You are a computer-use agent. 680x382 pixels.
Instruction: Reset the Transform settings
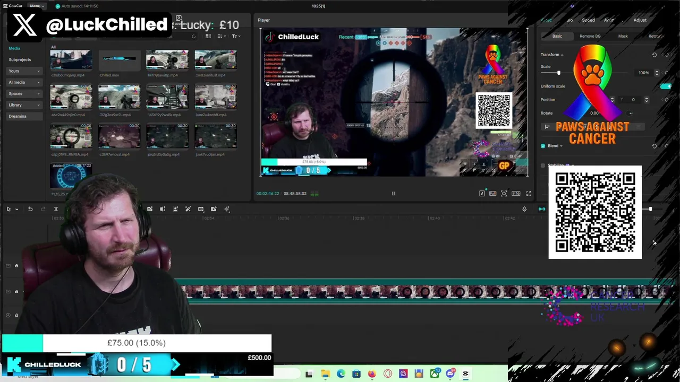point(654,55)
